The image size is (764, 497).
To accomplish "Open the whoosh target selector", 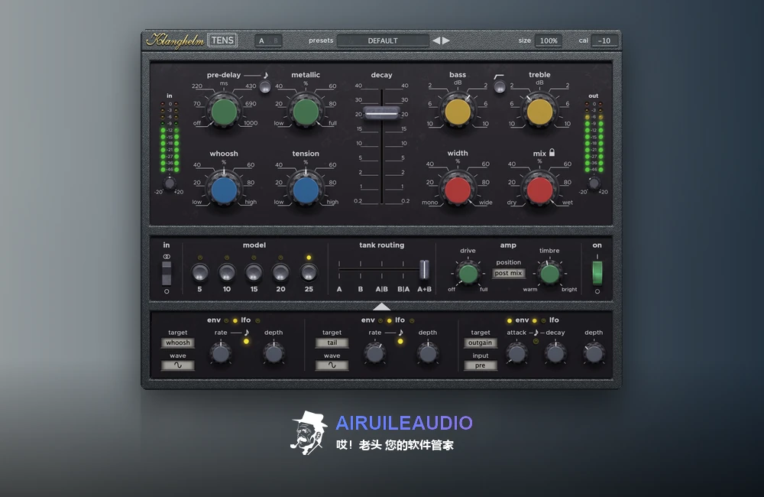I will [x=178, y=343].
